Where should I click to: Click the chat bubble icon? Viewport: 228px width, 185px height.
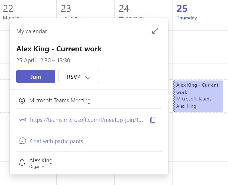pyautogui.click(x=23, y=141)
